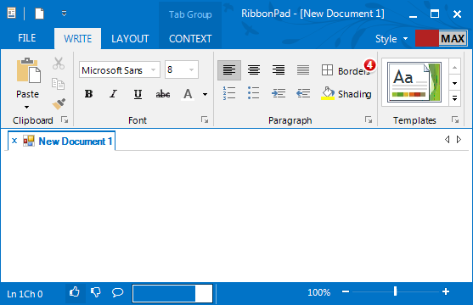Viewport: 473px width, 305px height.
Task: Switch to the LAYOUT ribbon tab
Action: [x=130, y=38]
